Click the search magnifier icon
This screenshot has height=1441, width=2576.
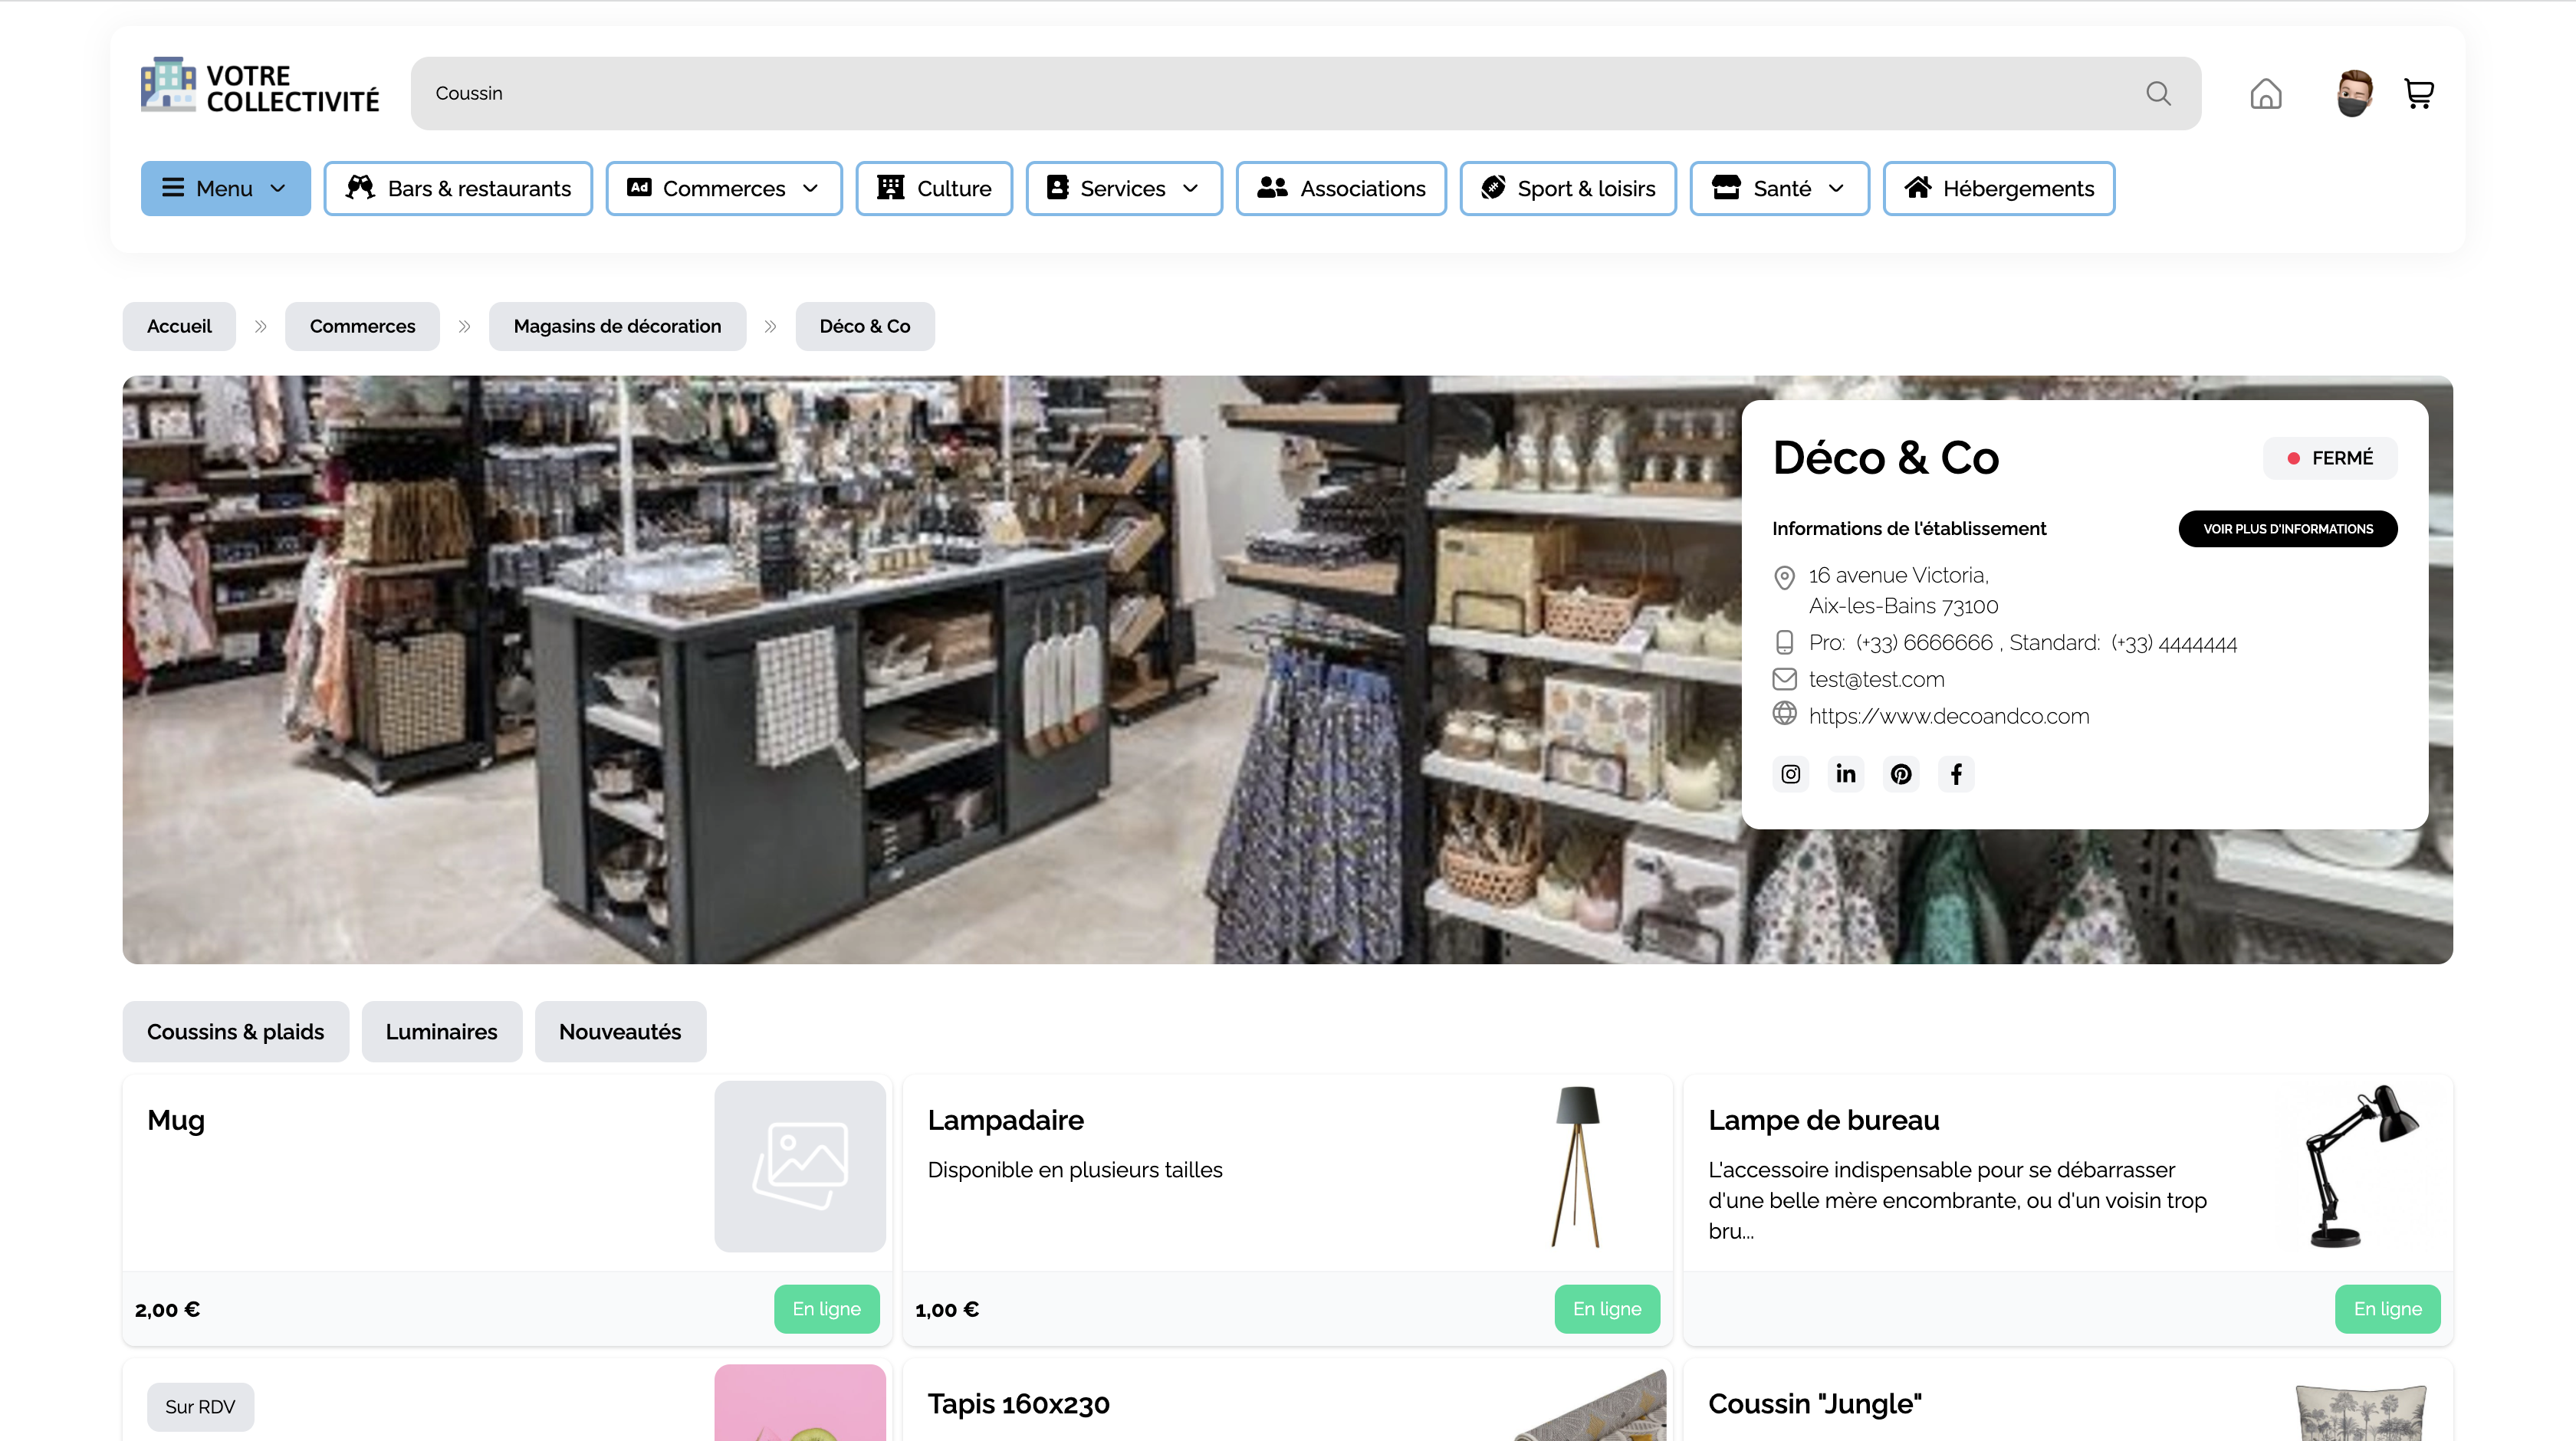pos(2158,93)
